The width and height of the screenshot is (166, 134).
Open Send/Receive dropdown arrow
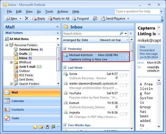tap(128, 19)
